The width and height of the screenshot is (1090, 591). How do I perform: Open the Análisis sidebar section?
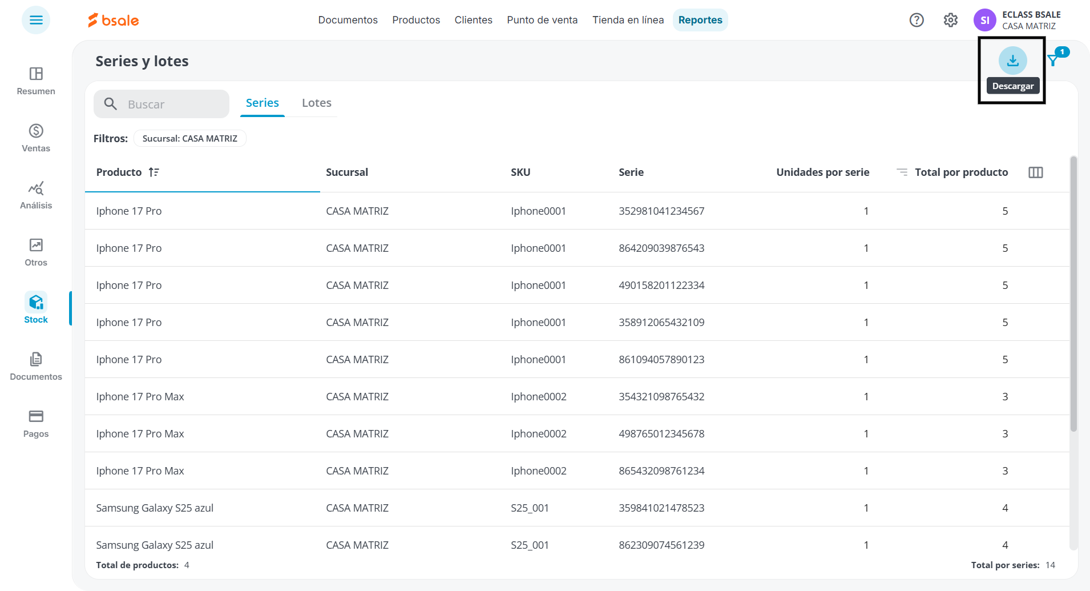pyautogui.click(x=36, y=195)
